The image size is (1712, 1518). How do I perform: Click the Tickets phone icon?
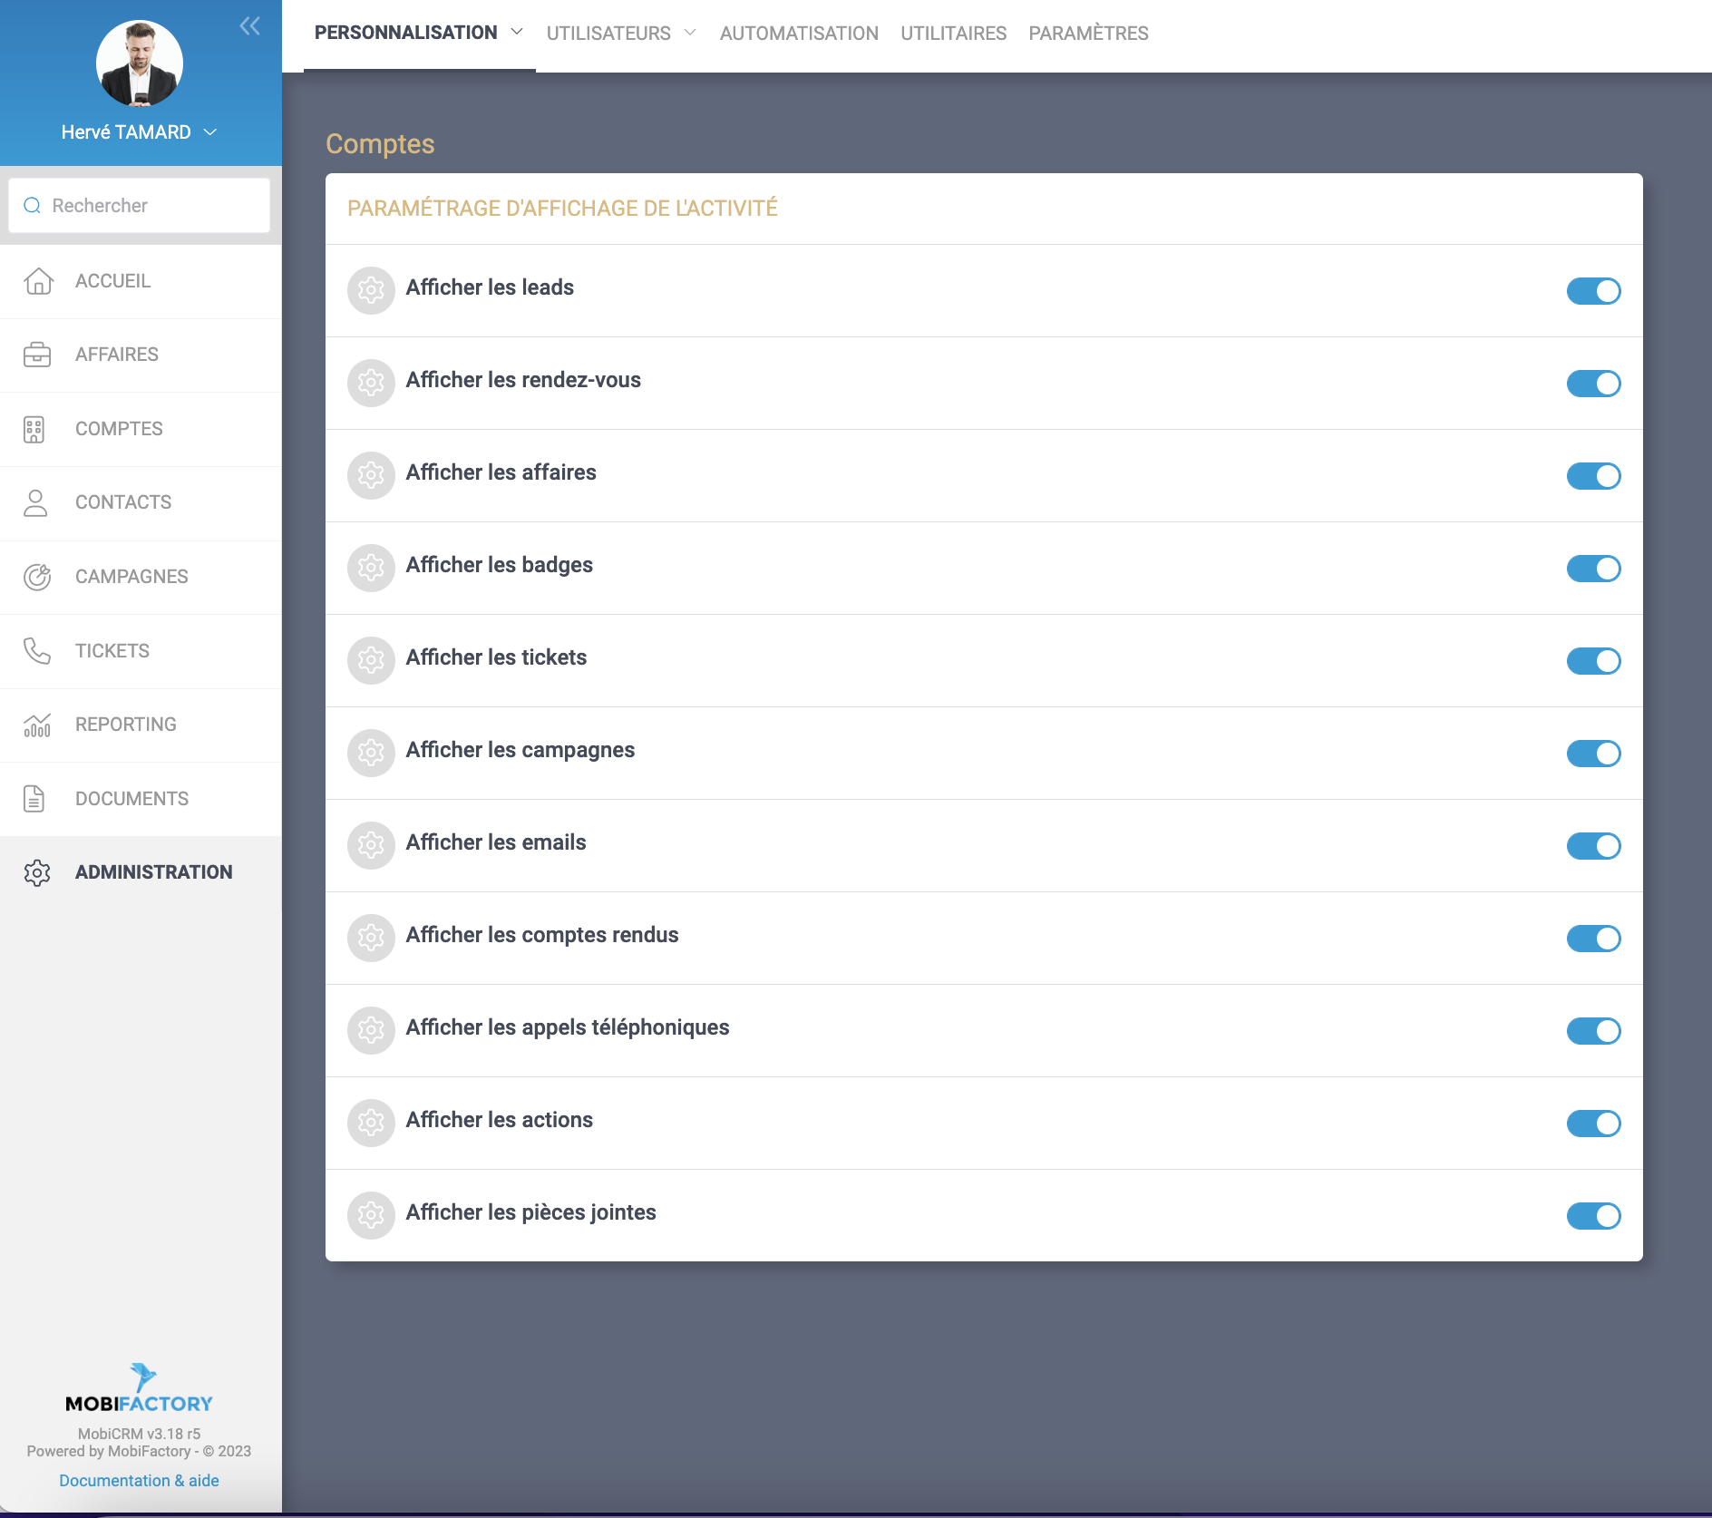pyautogui.click(x=36, y=651)
